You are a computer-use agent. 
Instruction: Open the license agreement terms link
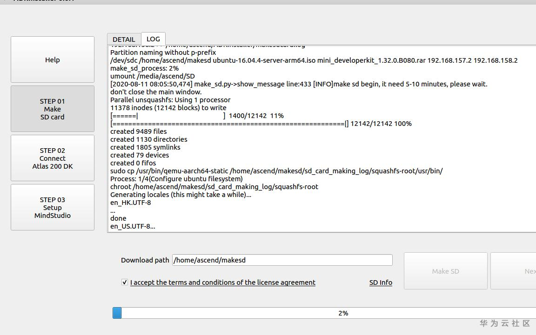tap(222, 282)
